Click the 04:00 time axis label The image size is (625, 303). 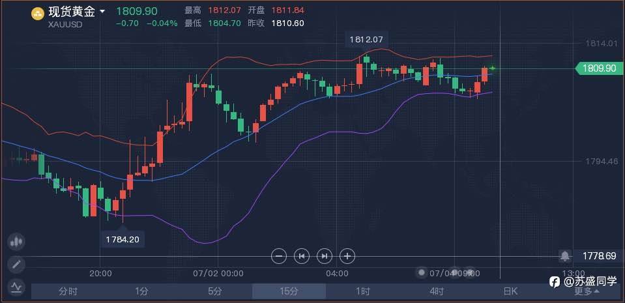pos(337,274)
